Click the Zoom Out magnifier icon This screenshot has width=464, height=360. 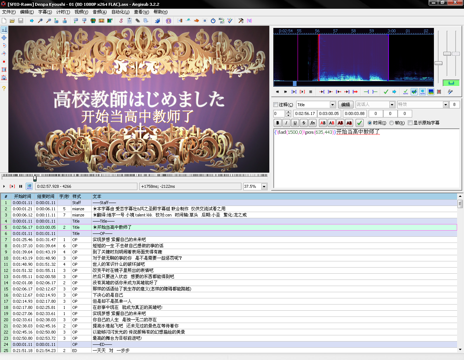click(49, 21)
